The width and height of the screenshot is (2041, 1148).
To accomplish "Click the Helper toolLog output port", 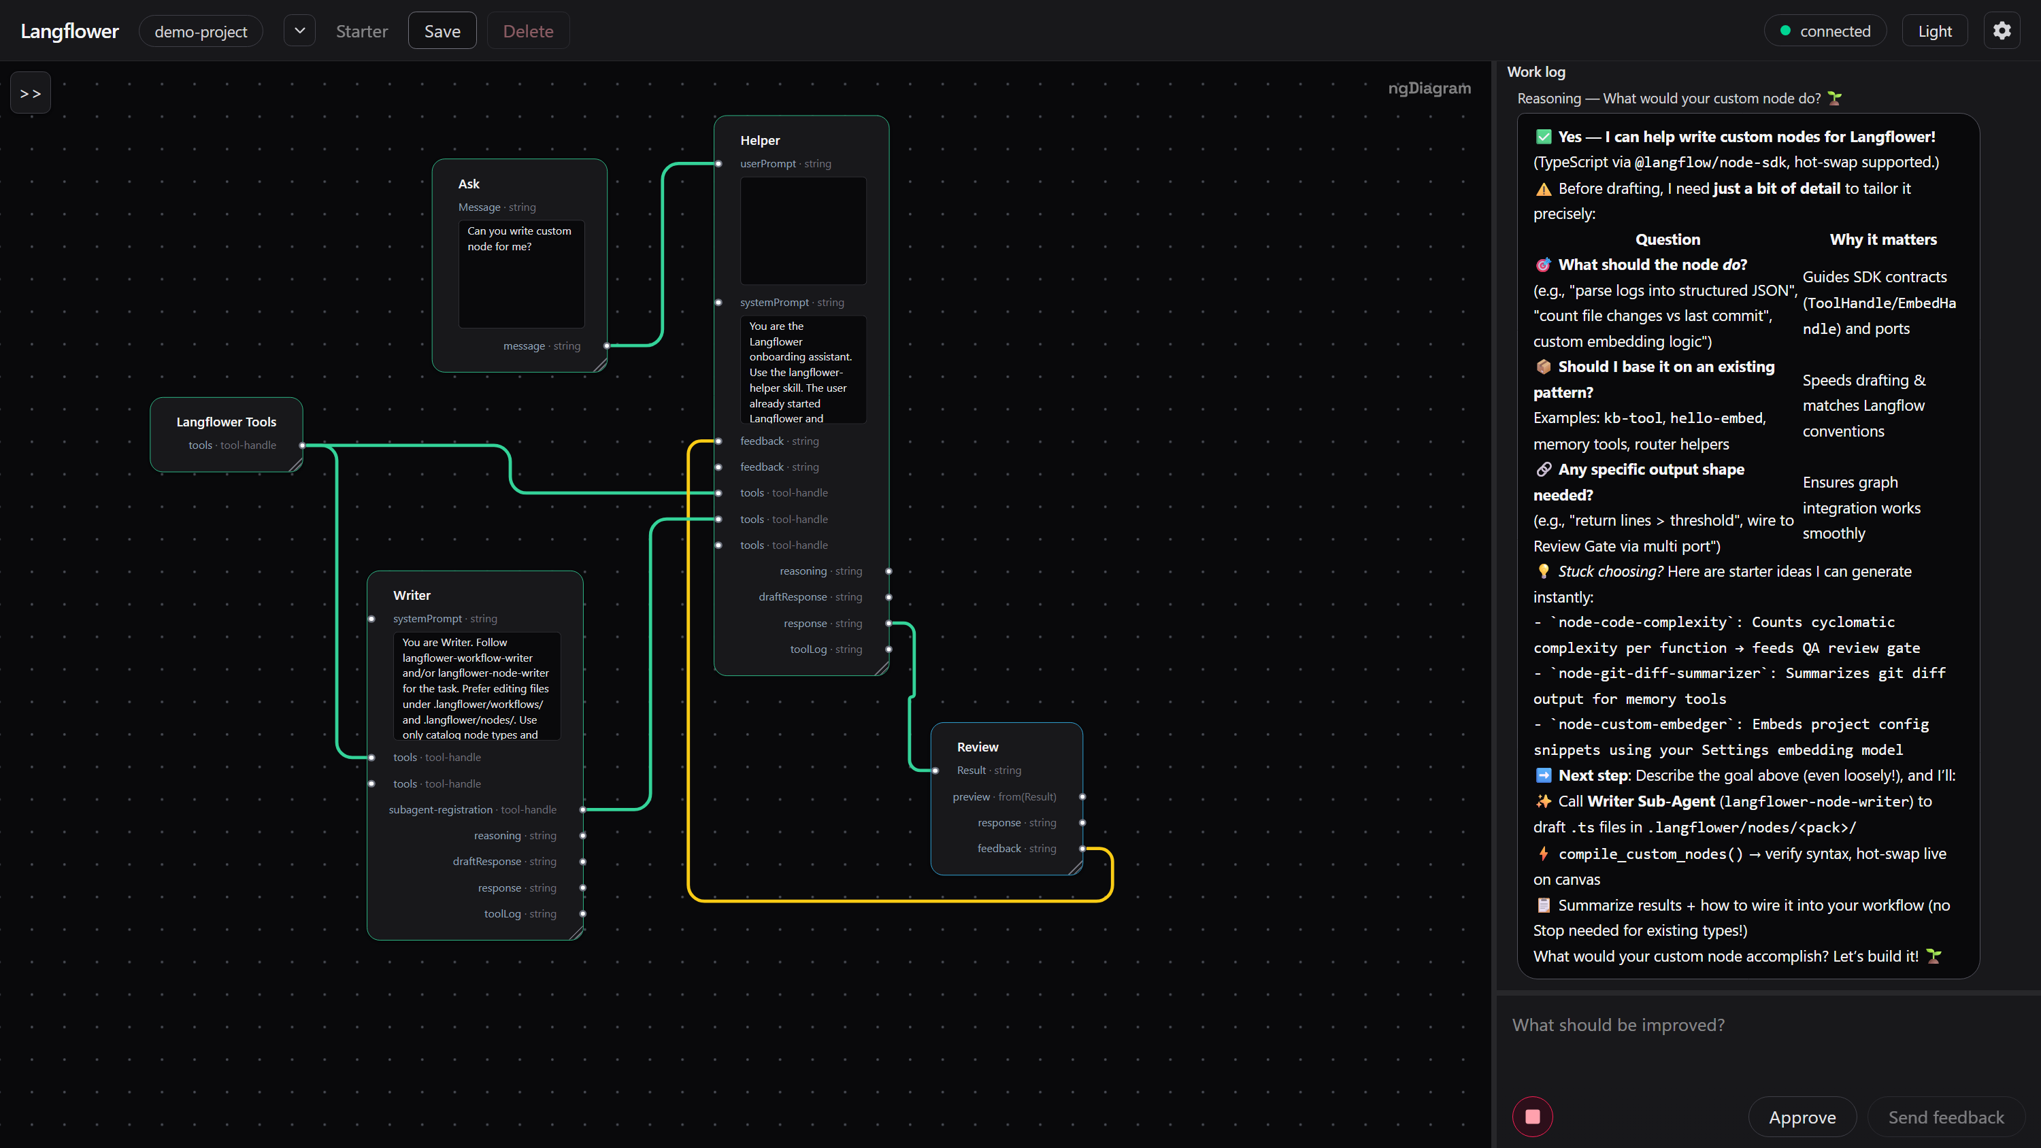I will tap(889, 649).
